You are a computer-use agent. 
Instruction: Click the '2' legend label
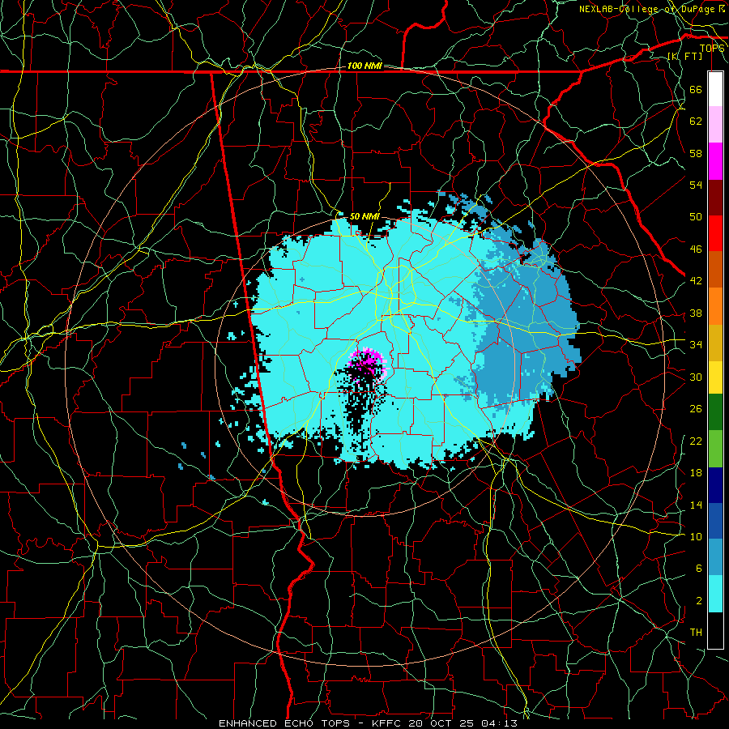[x=698, y=601]
